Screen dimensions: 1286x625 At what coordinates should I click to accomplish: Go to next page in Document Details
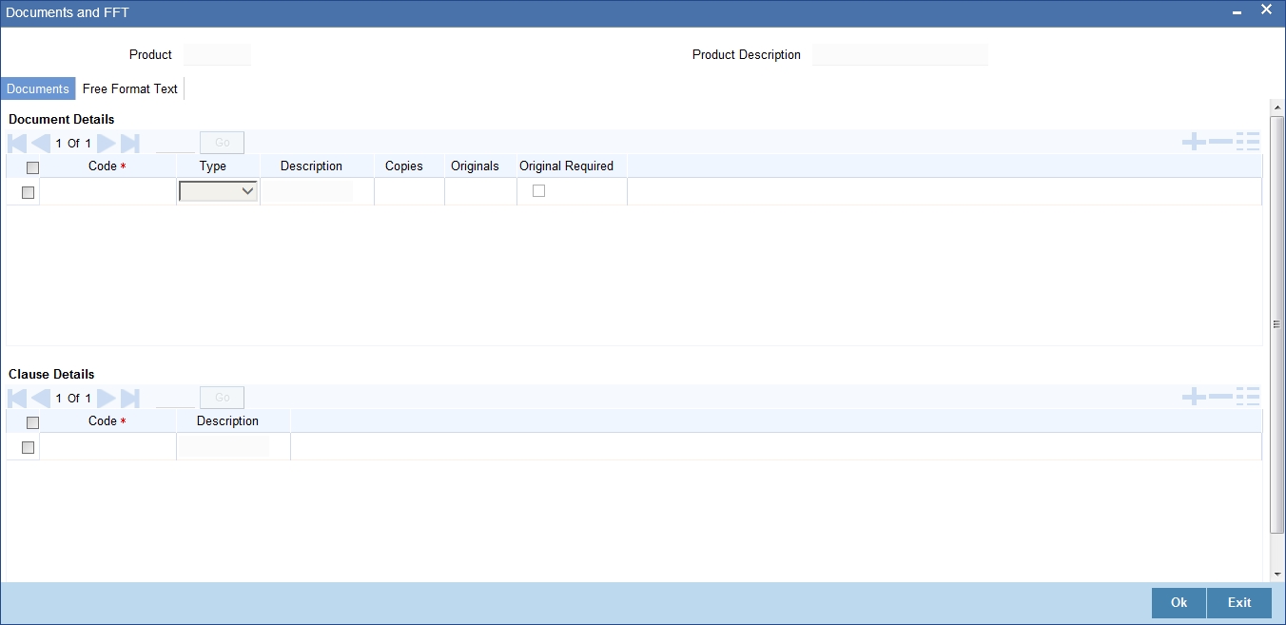click(107, 144)
